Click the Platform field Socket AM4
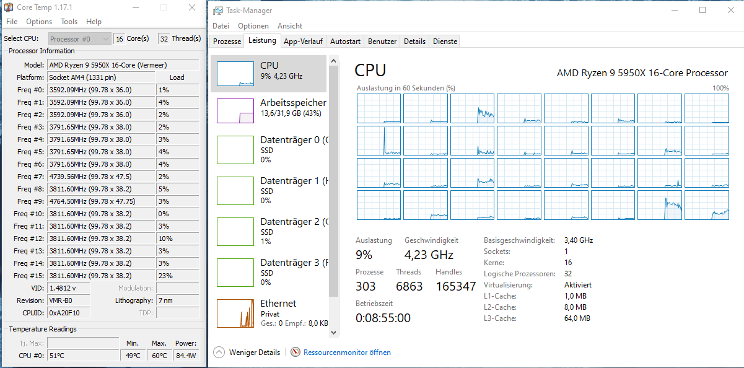Image resolution: width=744 pixels, height=368 pixels. pyautogui.click(x=100, y=77)
